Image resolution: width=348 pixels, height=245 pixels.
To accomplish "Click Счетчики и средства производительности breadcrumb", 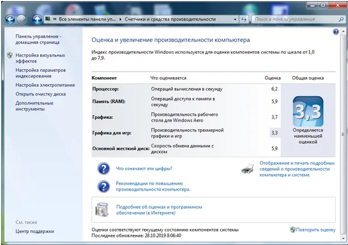I will (170, 19).
